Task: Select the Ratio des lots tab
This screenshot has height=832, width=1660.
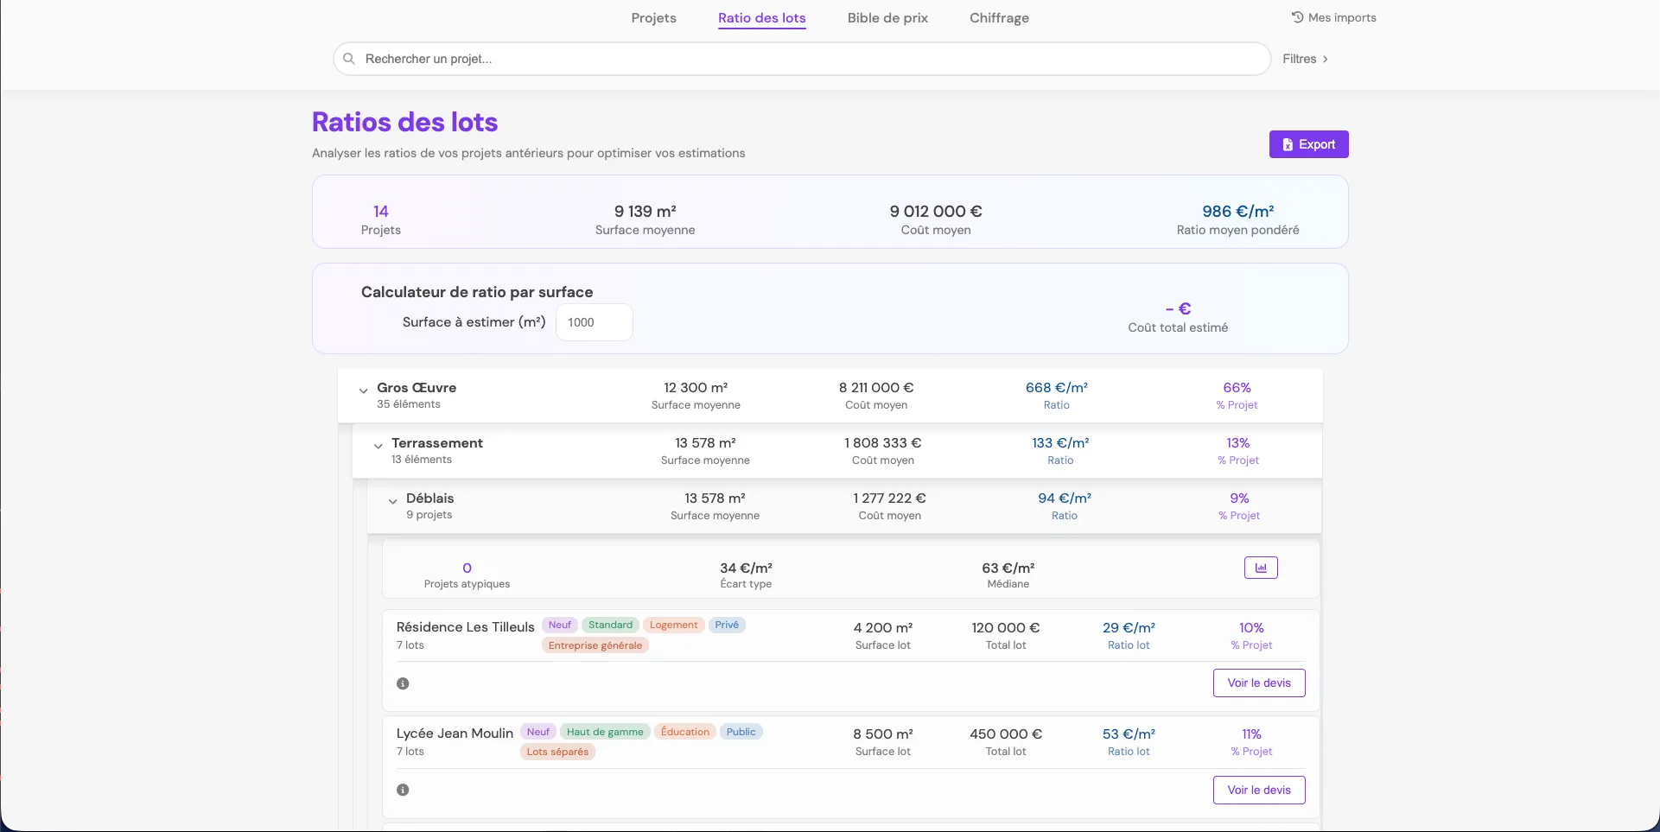Action: point(761,18)
